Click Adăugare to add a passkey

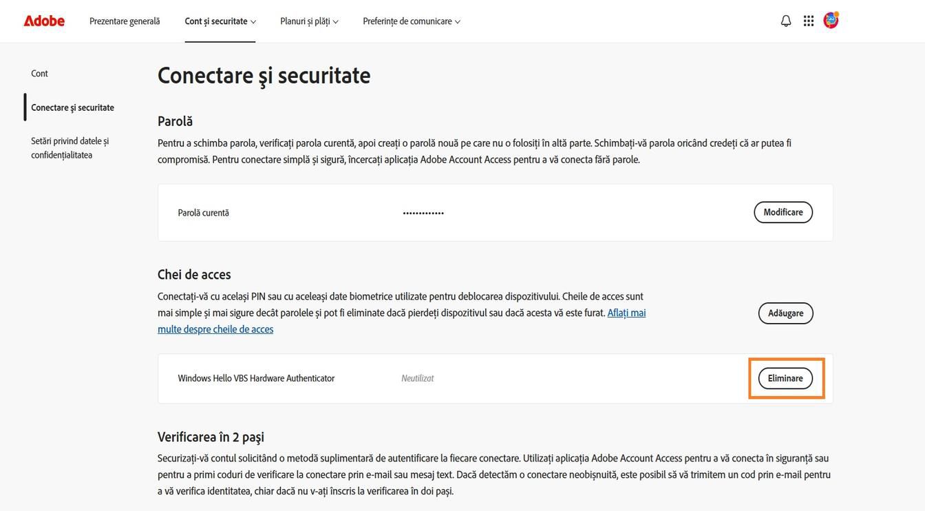pos(786,313)
